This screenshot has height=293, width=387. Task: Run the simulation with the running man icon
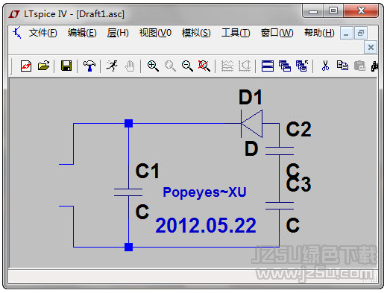click(x=112, y=66)
